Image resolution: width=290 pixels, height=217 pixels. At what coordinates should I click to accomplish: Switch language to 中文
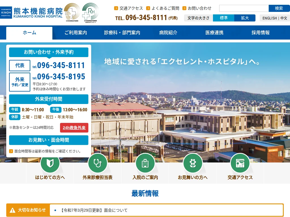click(284, 18)
